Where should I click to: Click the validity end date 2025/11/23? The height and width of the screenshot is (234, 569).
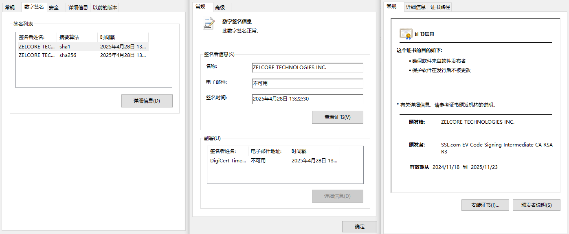[484, 167]
